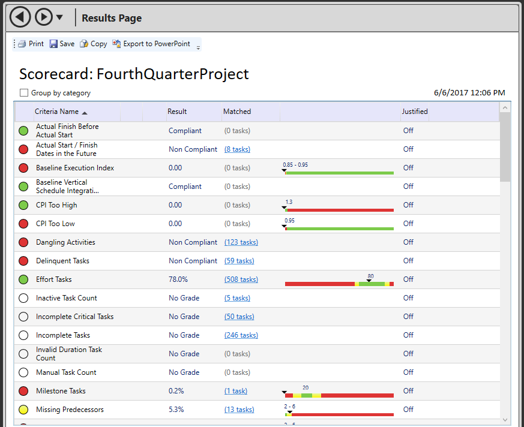The height and width of the screenshot is (427, 524).
Task: Expand the toolbar overflow options arrow
Action: 198,47
